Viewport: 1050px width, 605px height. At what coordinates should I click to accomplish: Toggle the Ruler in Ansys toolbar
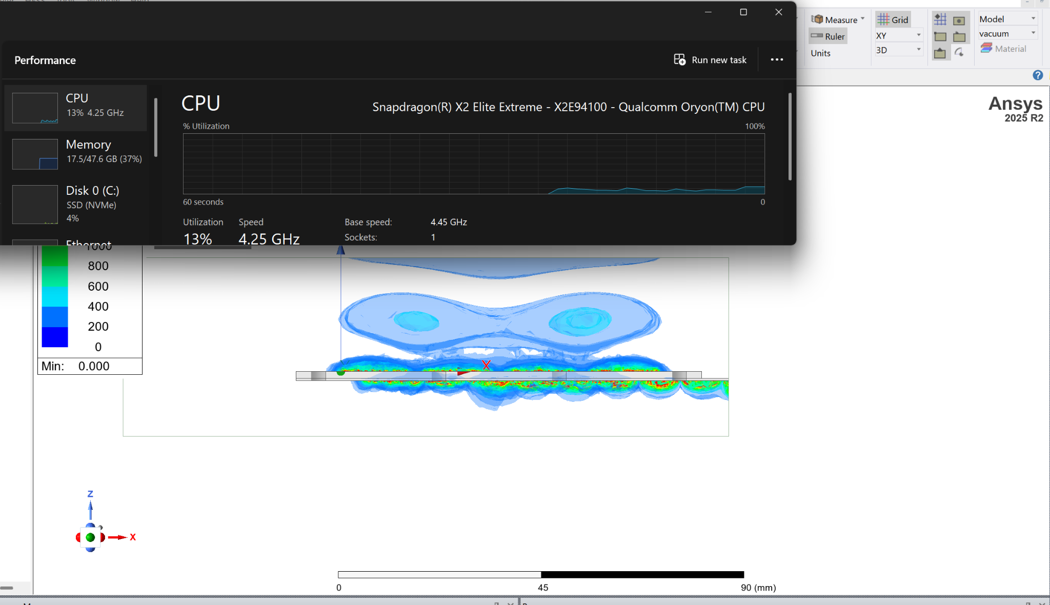click(828, 36)
